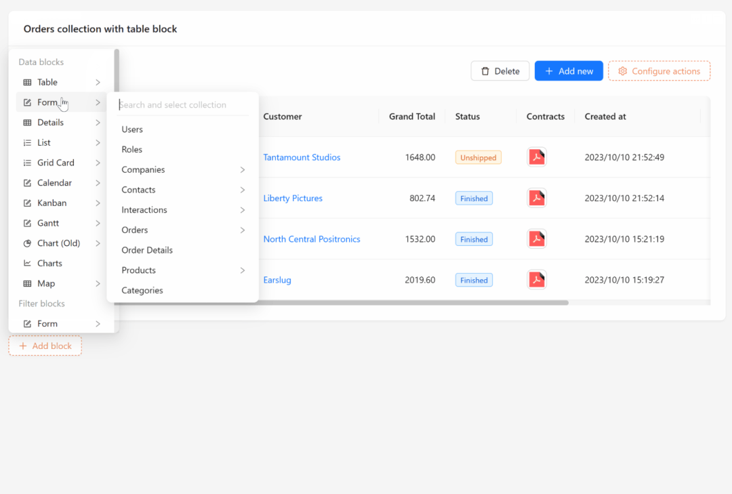The height and width of the screenshot is (494, 732).
Task: Expand the Gantt block submenu chevron
Action: coord(98,223)
